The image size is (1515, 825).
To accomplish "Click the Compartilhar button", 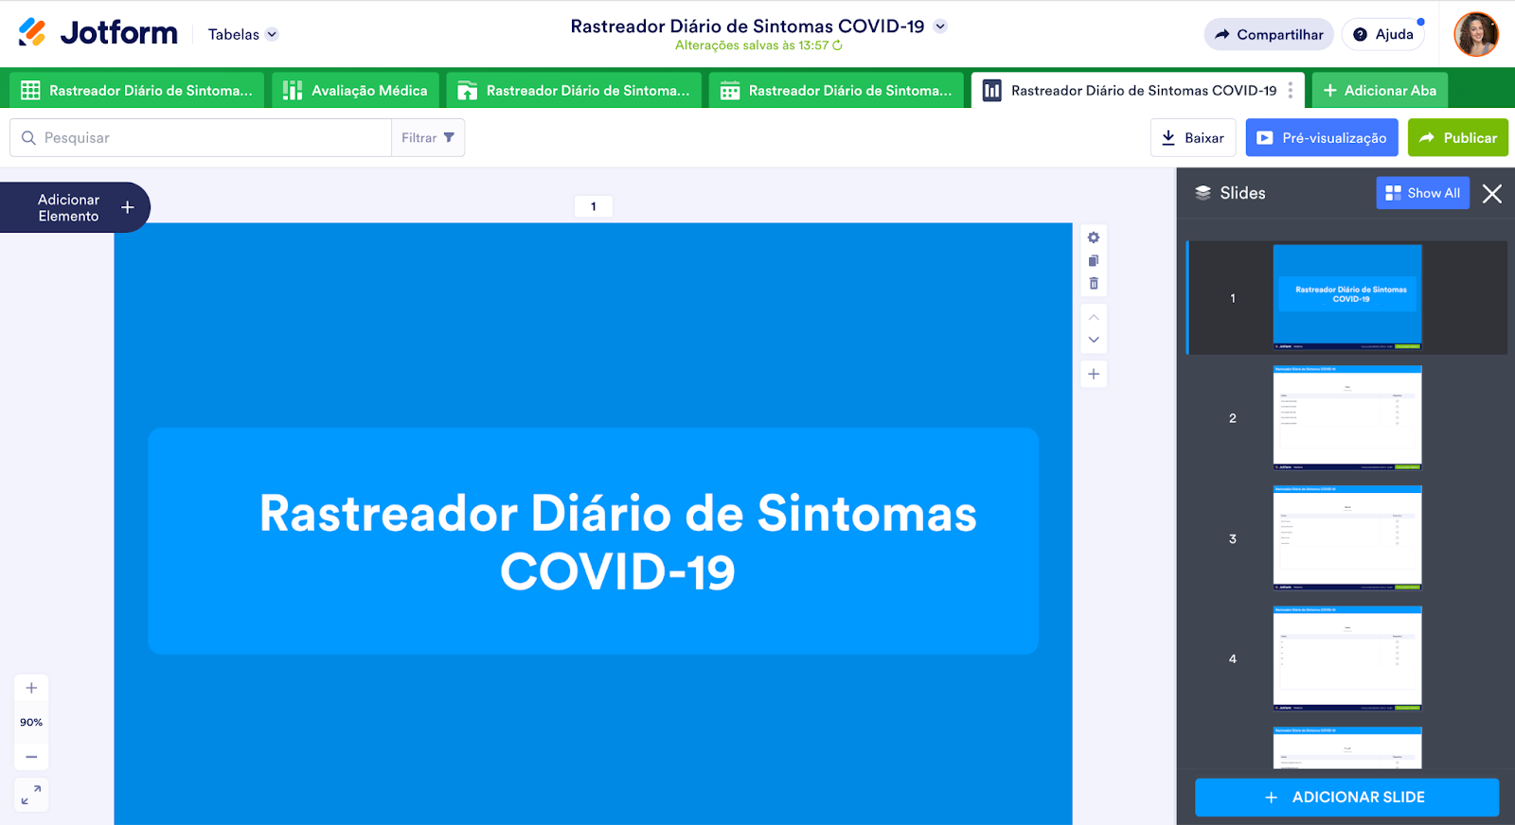I will click(1269, 34).
